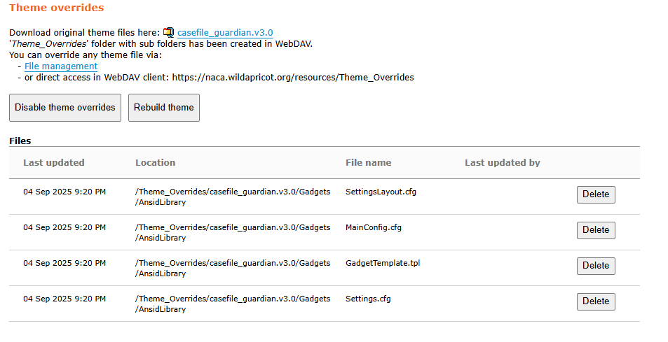Open the casefile_guardian.v3.0 download link
Image resolution: width=668 pixels, height=342 pixels.
click(x=225, y=32)
